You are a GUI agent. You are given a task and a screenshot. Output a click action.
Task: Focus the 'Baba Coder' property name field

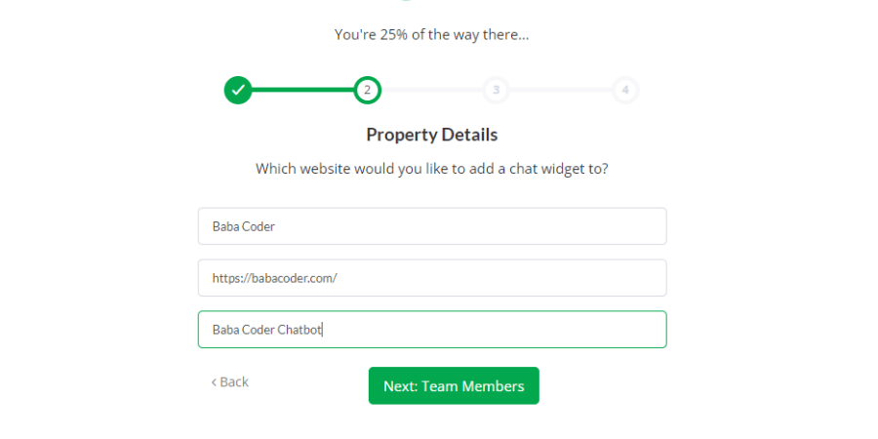[x=432, y=226]
